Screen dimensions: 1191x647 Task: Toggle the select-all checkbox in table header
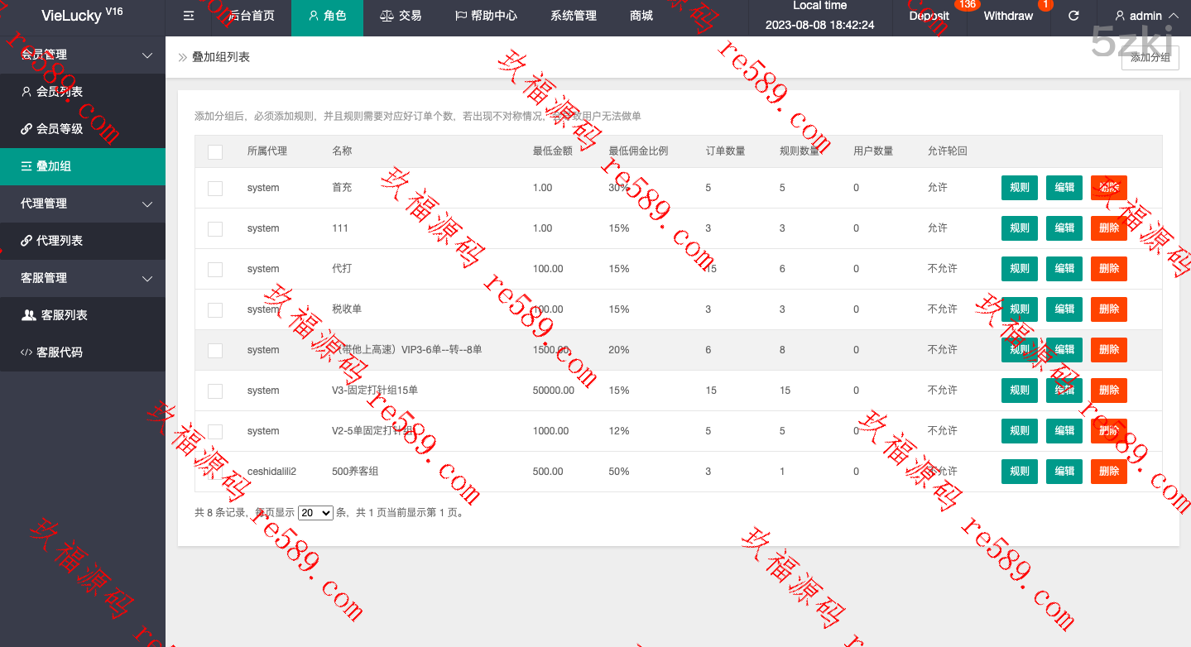click(x=215, y=151)
